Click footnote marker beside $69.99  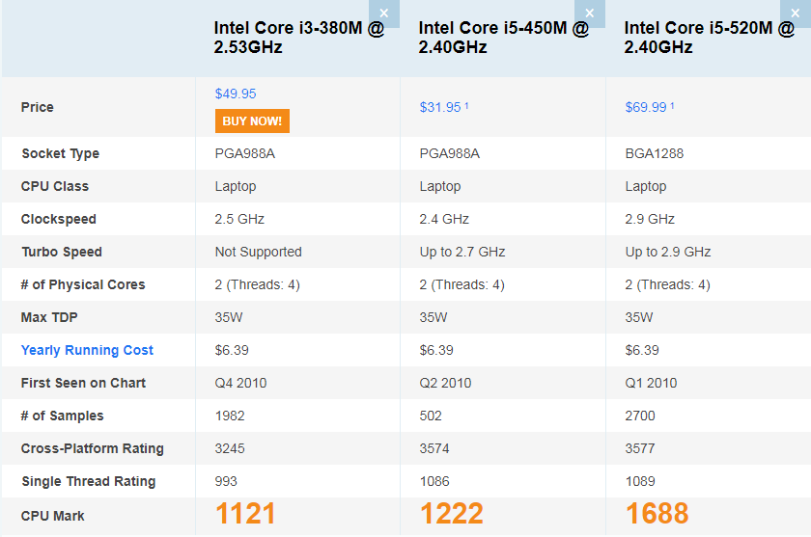[673, 105]
